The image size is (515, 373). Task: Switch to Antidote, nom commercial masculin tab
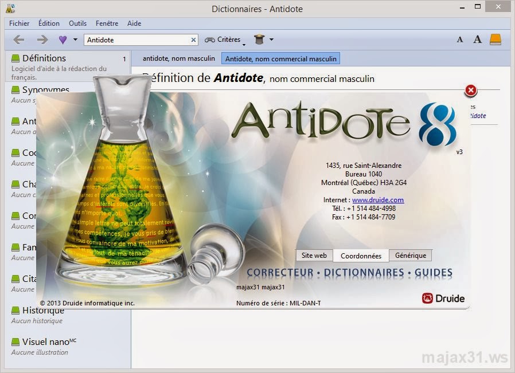click(x=281, y=58)
